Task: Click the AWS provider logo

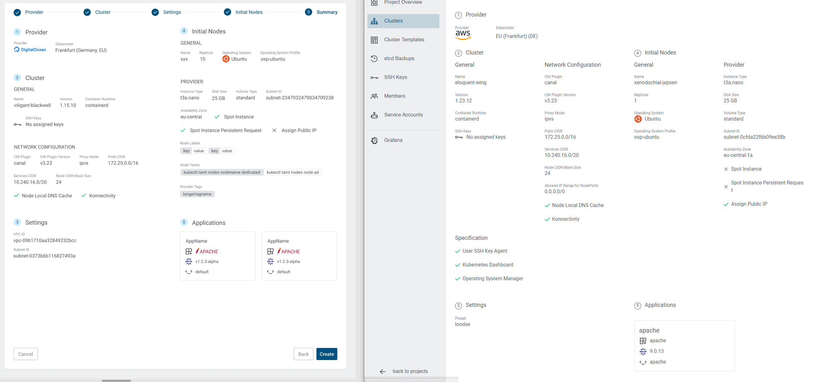Action: pos(463,35)
